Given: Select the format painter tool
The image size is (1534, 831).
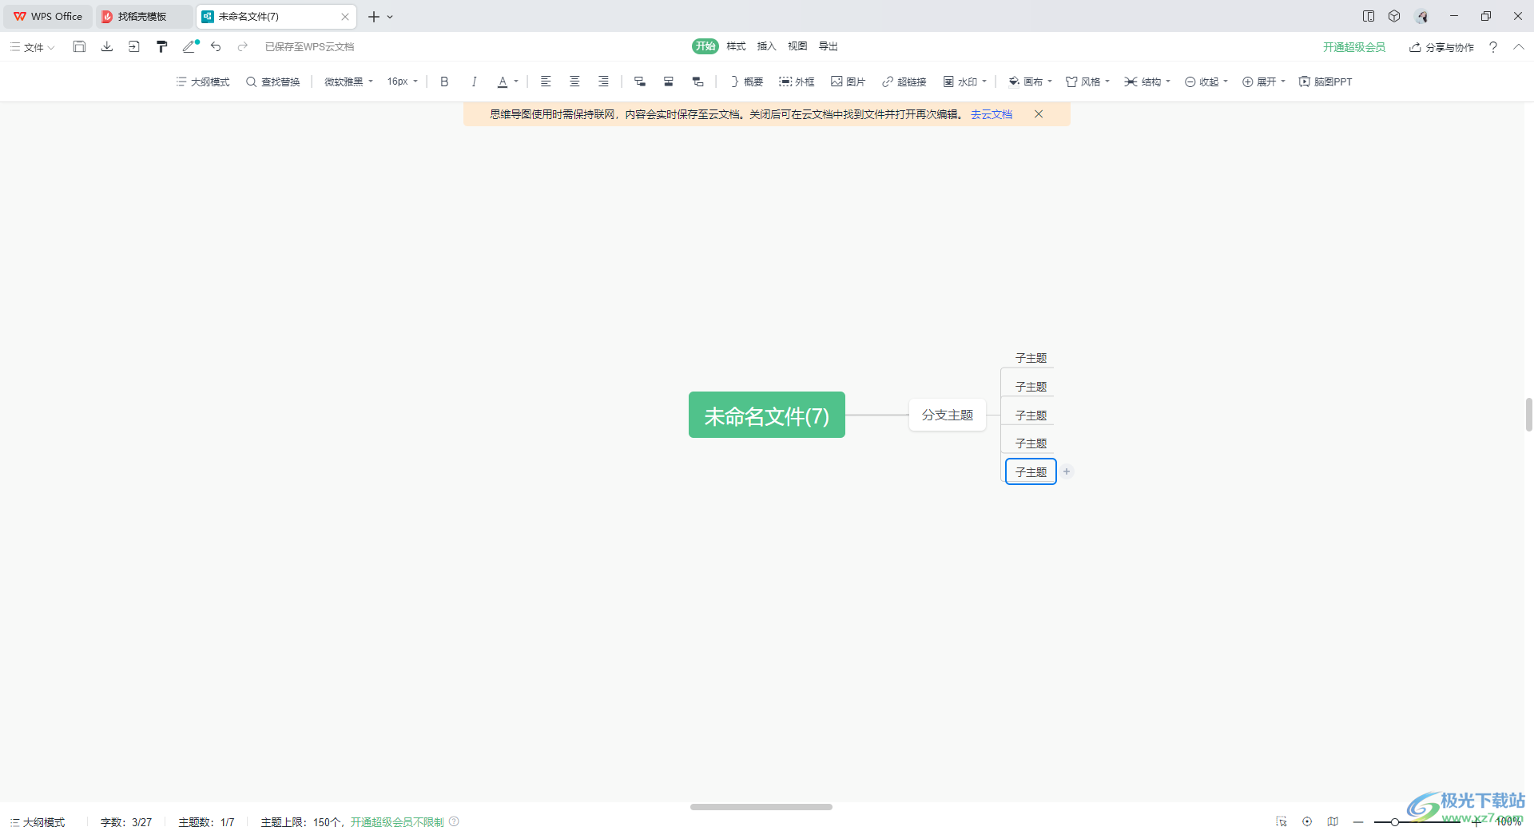Looking at the screenshot, I should click(162, 46).
